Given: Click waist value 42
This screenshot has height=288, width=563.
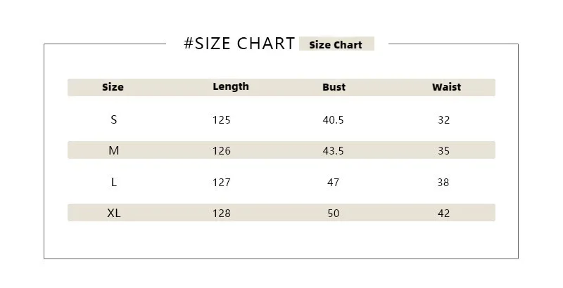Looking at the screenshot, I should [x=444, y=214].
